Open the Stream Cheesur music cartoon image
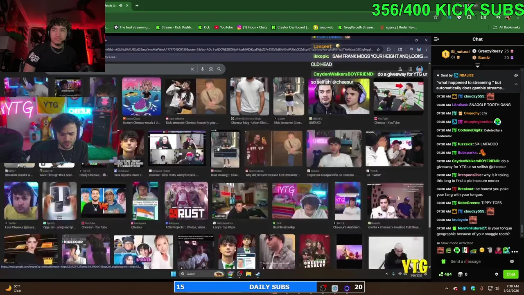Image resolution: width=524 pixels, height=295 pixels. pyautogui.click(x=141, y=96)
